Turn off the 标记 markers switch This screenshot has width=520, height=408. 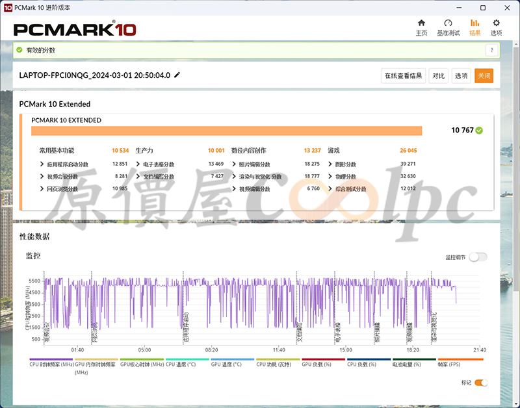point(481,383)
